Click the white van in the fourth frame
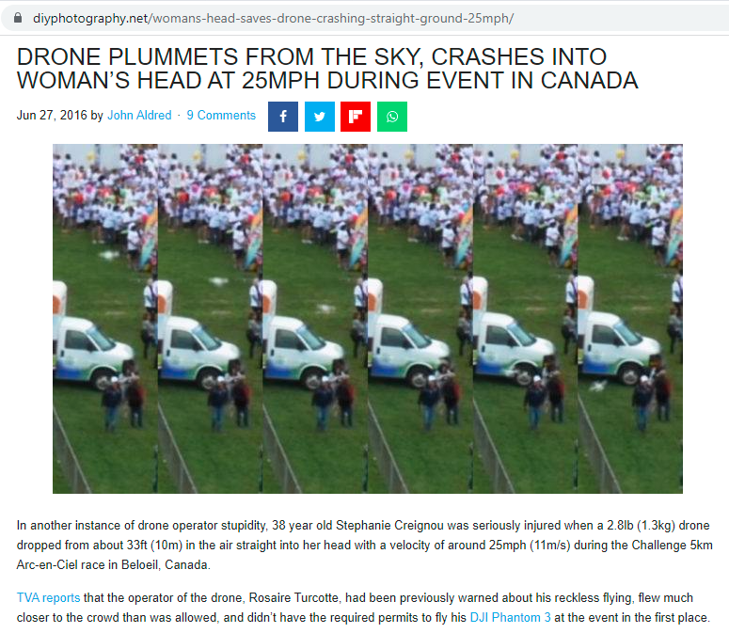This screenshot has height=633, width=729. pos(409,350)
